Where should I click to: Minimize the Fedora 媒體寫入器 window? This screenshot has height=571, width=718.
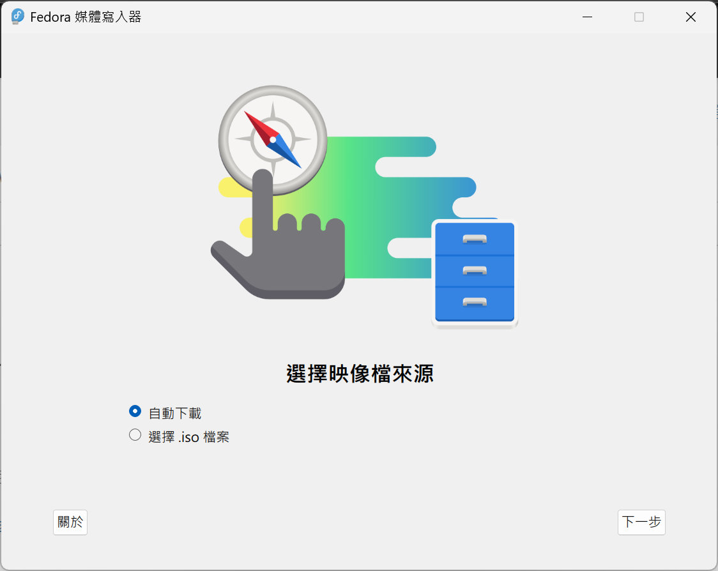[587, 17]
